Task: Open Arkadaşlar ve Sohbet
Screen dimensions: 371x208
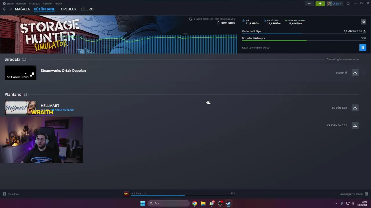Action: 354,194
